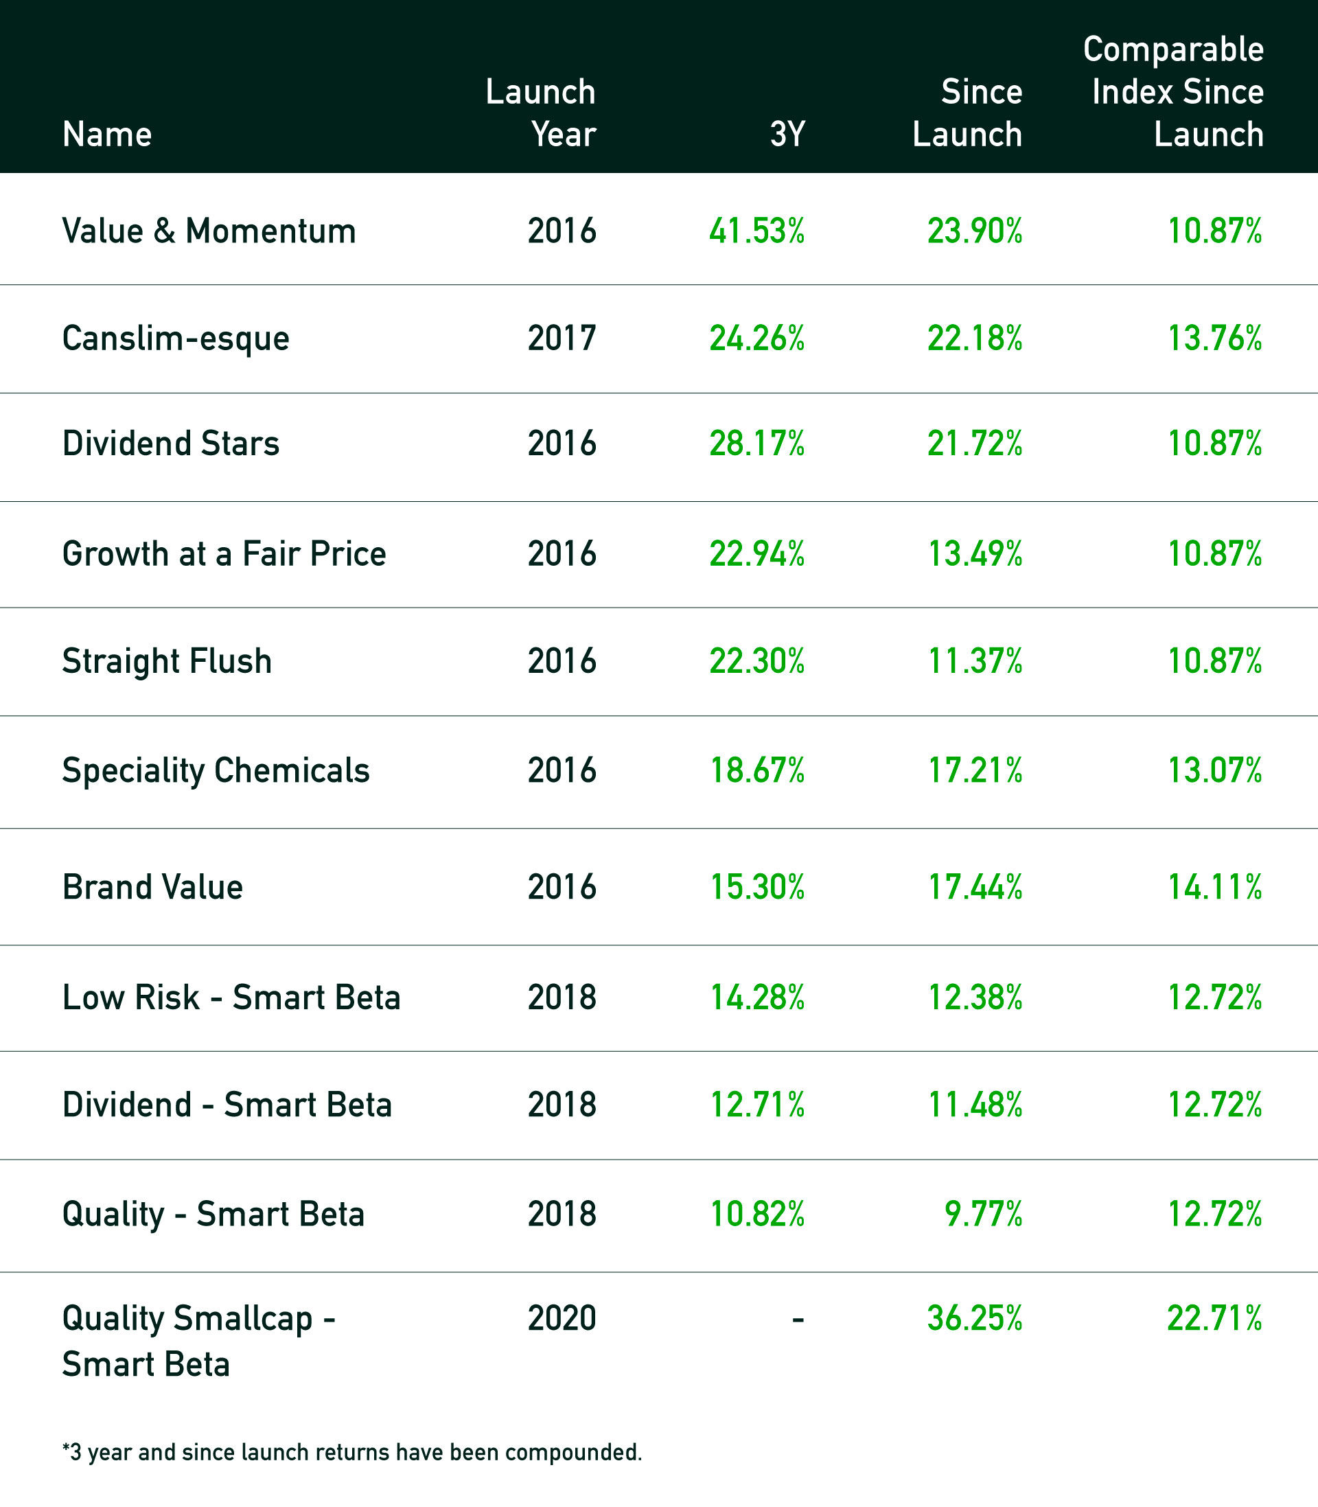Select Dividend - Smart Beta name
Image resolution: width=1318 pixels, height=1507 pixels.
point(227,1105)
